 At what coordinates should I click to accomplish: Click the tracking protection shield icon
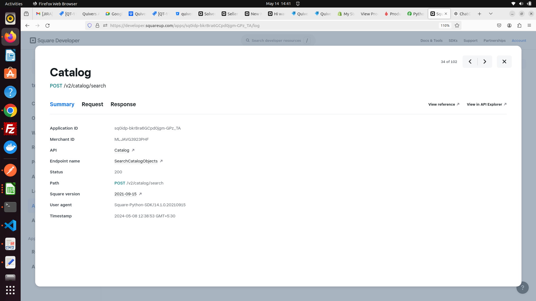(89, 25)
